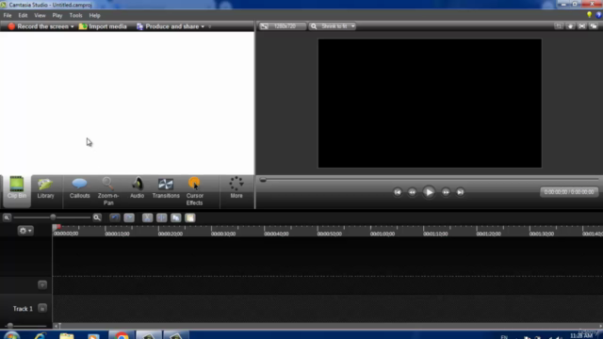Play the preview video

[429, 192]
